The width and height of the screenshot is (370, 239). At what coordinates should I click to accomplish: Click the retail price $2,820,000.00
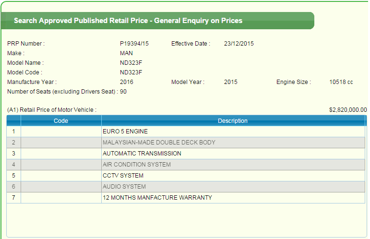[x=348, y=110]
